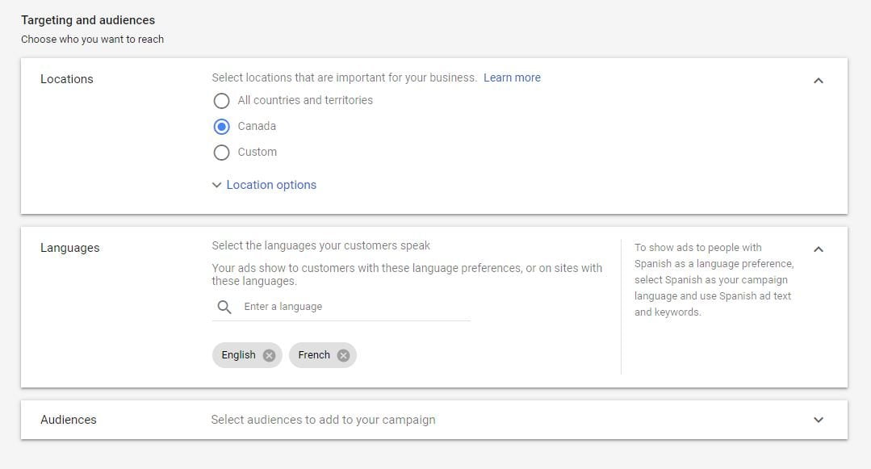Click the Locations section heading
This screenshot has width=871, height=469.
click(x=67, y=79)
